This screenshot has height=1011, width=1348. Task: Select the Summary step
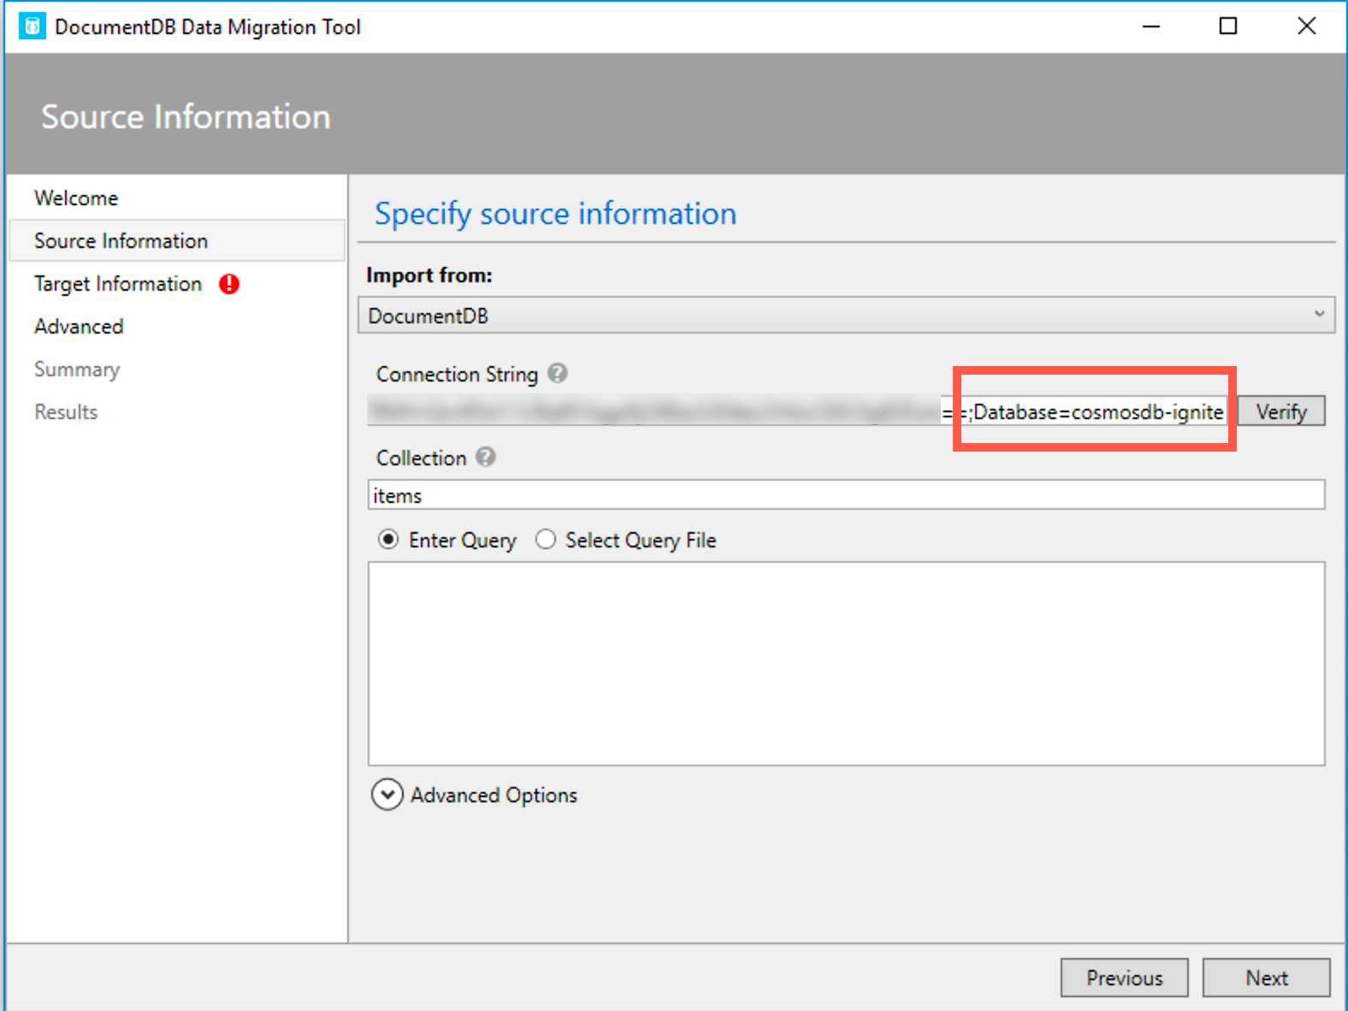pyautogui.click(x=77, y=370)
